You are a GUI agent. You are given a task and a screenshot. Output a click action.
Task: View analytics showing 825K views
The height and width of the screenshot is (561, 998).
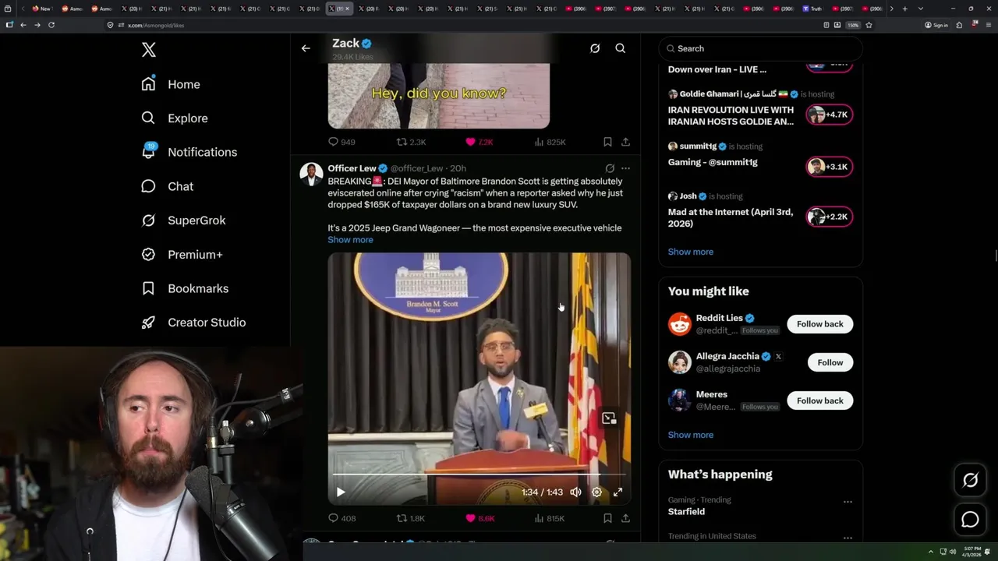tap(550, 142)
